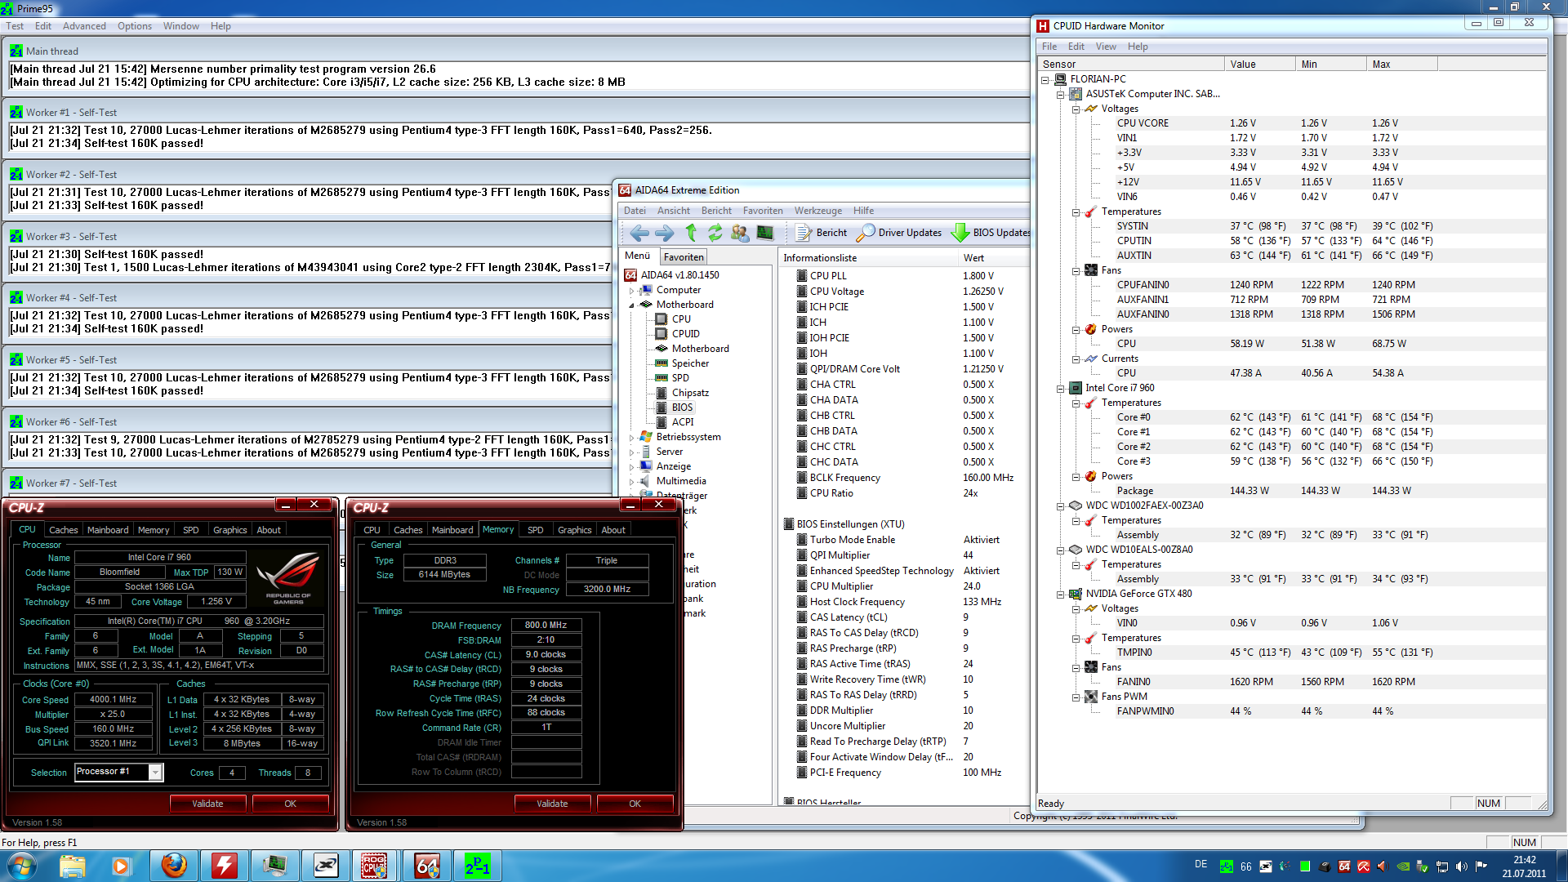This screenshot has height=882, width=1568.
Task: Click the green up-level arrow icon
Action: [691, 233]
